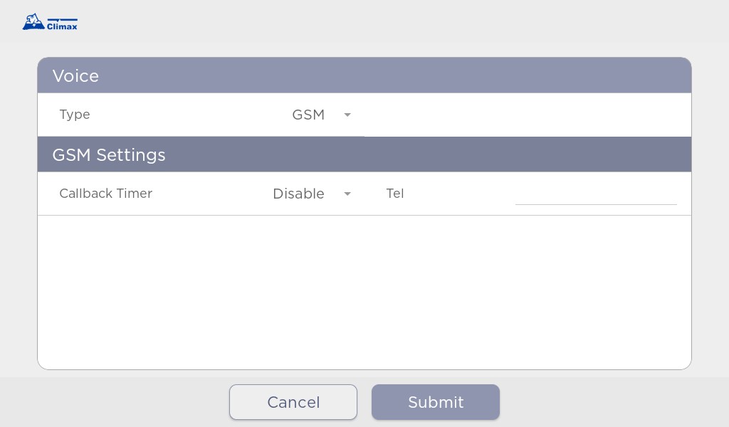Click the empty white area of settings panel
This screenshot has height=427, width=729.
point(364,292)
